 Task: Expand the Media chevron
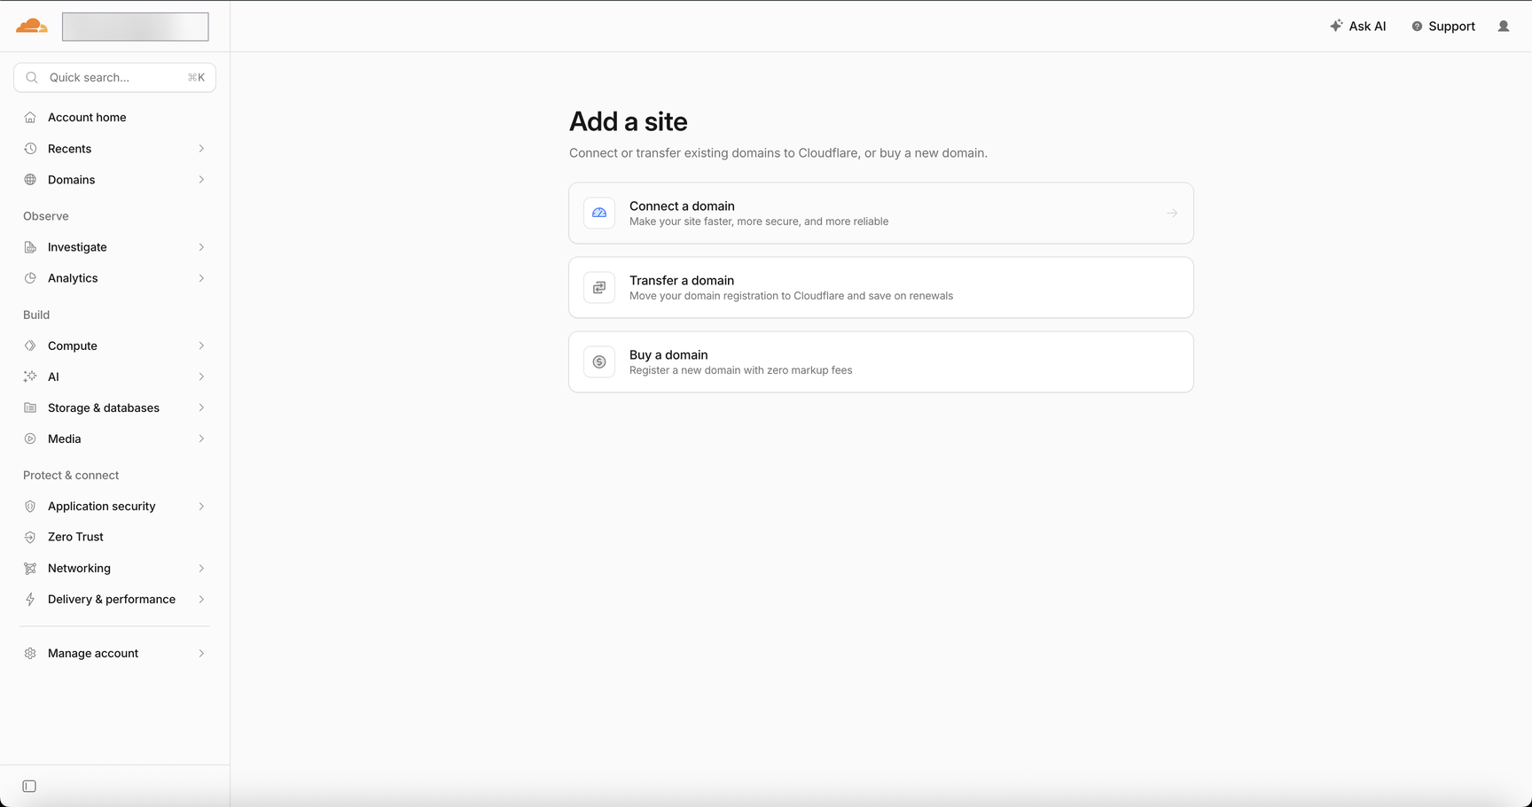pyautogui.click(x=201, y=438)
